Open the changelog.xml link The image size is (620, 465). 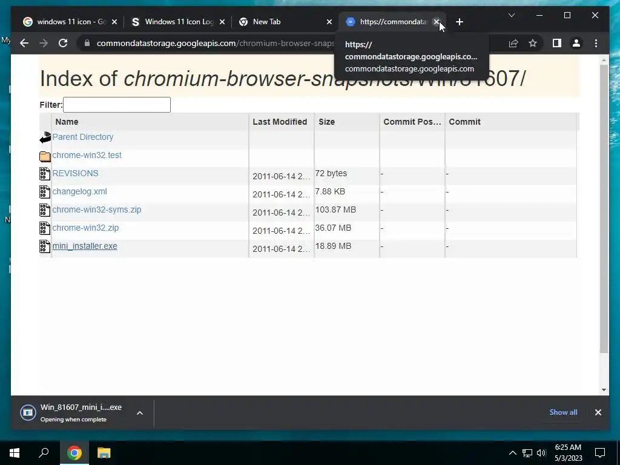[x=79, y=191]
